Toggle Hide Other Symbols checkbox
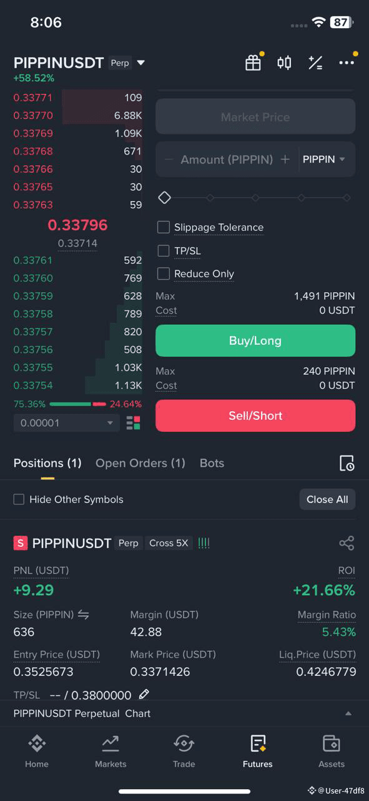This screenshot has height=801, width=369. (x=19, y=499)
